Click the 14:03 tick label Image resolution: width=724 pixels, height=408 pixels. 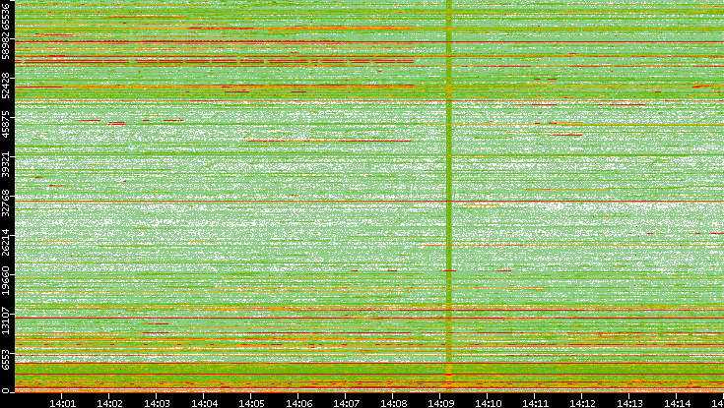coord(157,403)
